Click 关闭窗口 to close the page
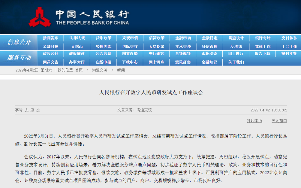The image size is (301, 188). [x=279, y=121]
